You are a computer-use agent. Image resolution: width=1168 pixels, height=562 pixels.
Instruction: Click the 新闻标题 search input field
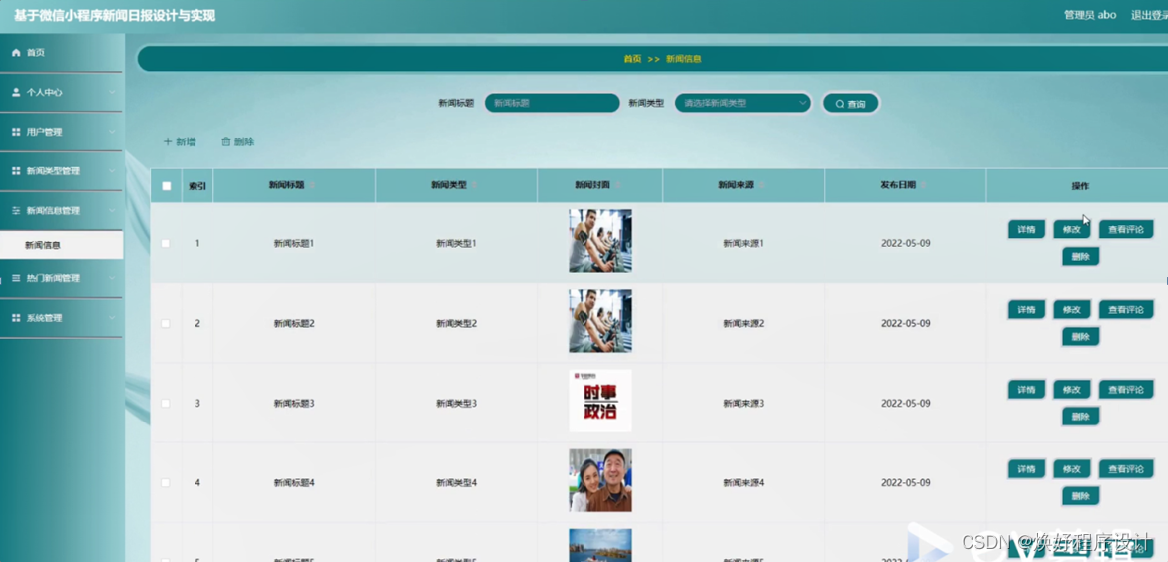point(552,103)
